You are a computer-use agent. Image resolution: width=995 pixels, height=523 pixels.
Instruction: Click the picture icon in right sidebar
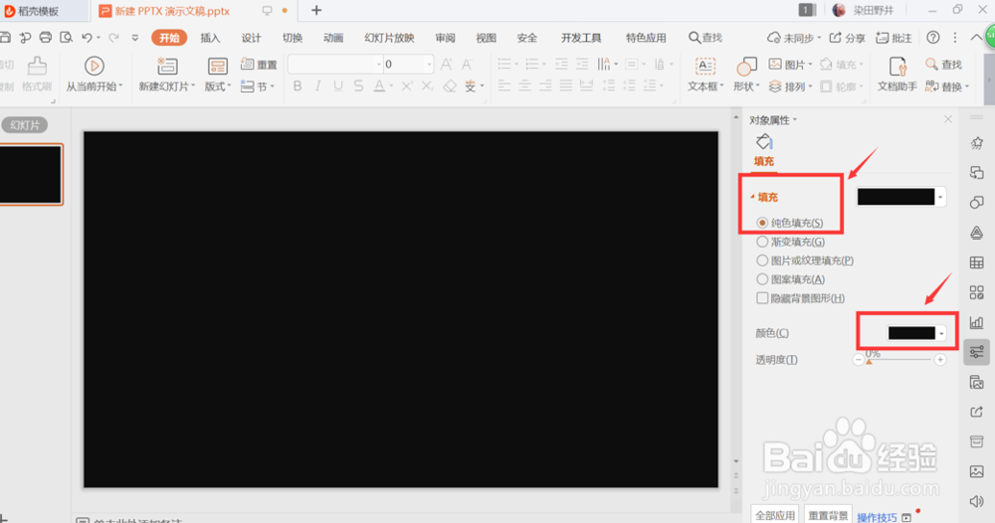coord(977,471)
